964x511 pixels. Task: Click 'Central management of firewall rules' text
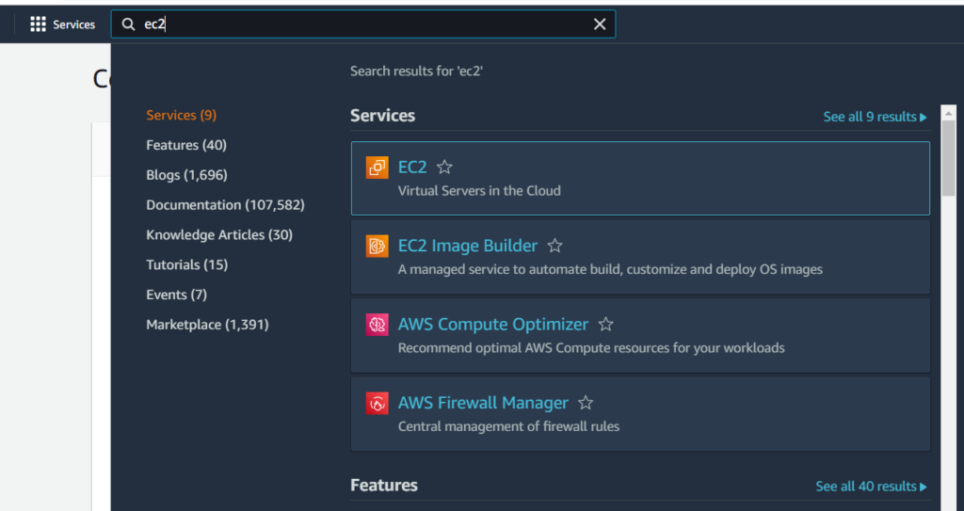(508, 426)
